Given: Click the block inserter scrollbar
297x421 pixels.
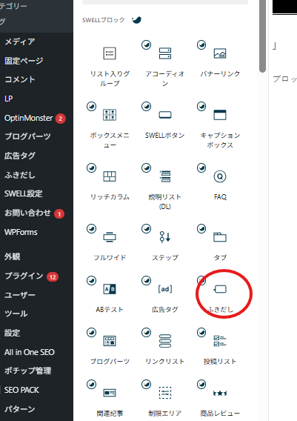Looking at the screenshot, I should click(x=262, y=36).
